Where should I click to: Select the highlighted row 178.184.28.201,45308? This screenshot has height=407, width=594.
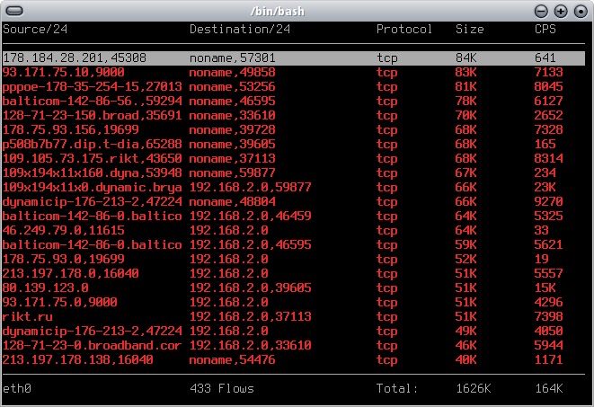(294, 58)
